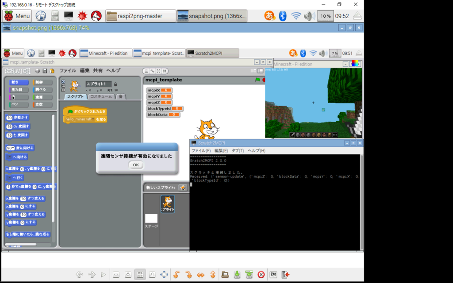Screen dimensions: 453x283
Task: Switch to the コスチューム tab in Scratch
Action: 101,96
